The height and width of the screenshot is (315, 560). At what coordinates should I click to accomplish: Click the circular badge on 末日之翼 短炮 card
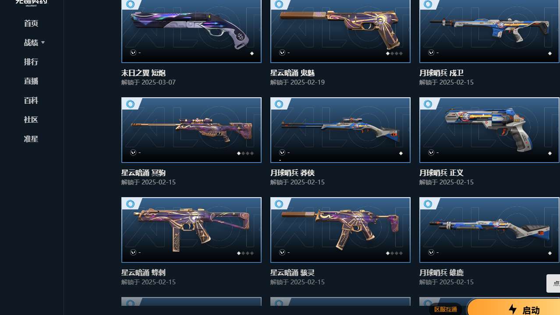tap(130, 4)
